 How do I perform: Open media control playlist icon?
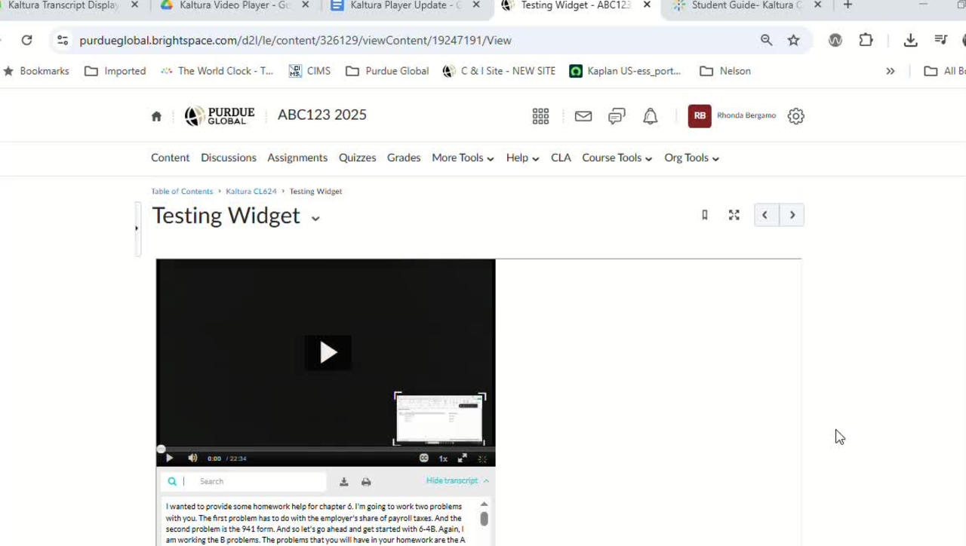tap(940, 40)
